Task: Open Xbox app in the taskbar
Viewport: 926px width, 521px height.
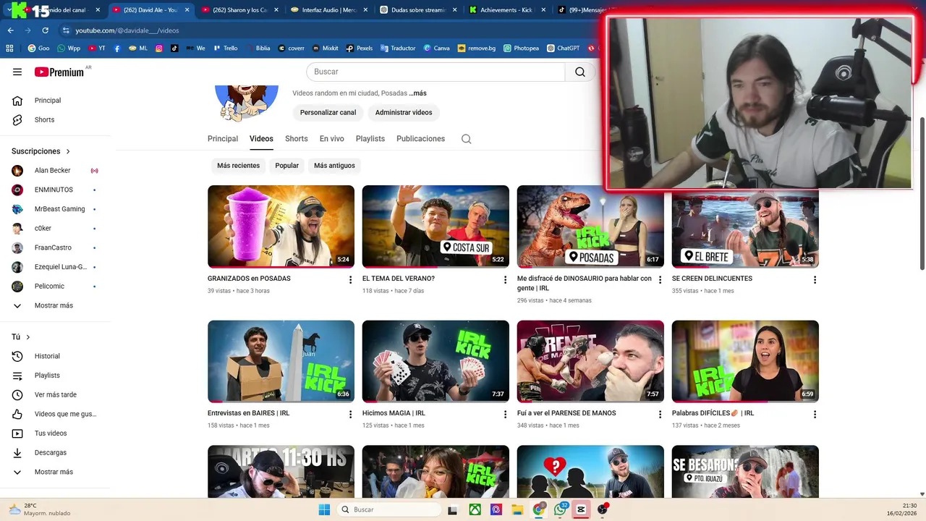Action: coord(475,509)
